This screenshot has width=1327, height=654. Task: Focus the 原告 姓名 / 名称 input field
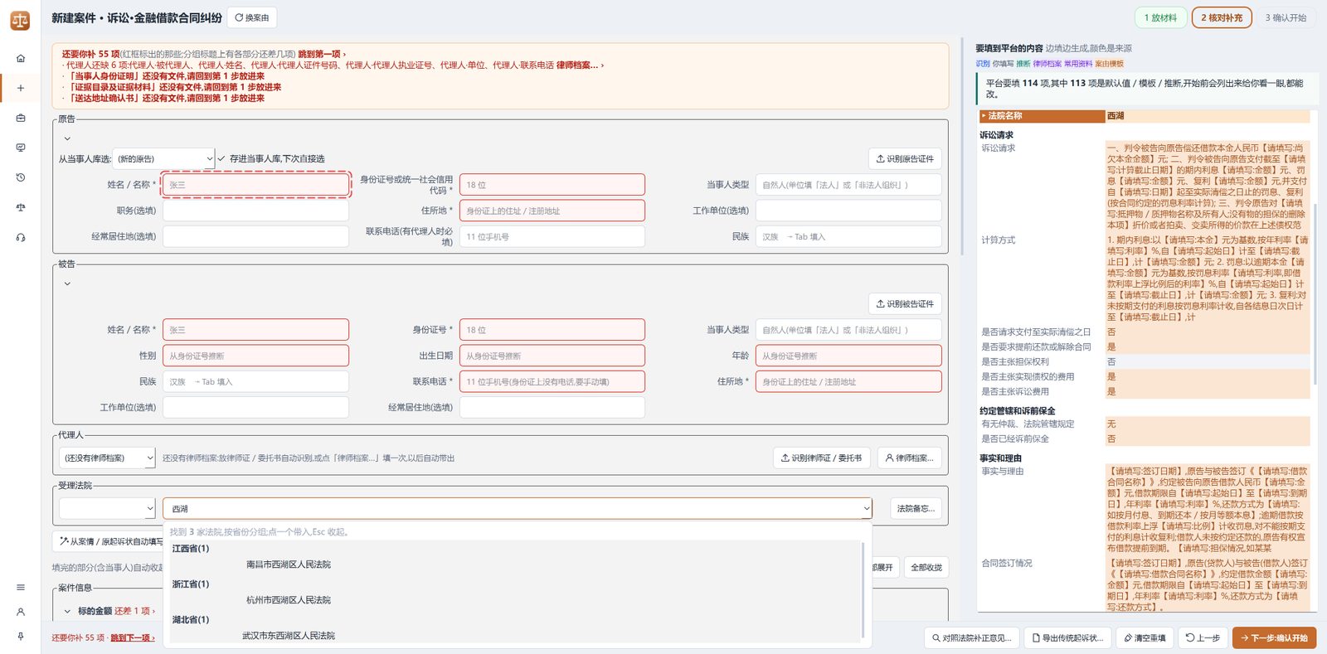tap(255, 185)
